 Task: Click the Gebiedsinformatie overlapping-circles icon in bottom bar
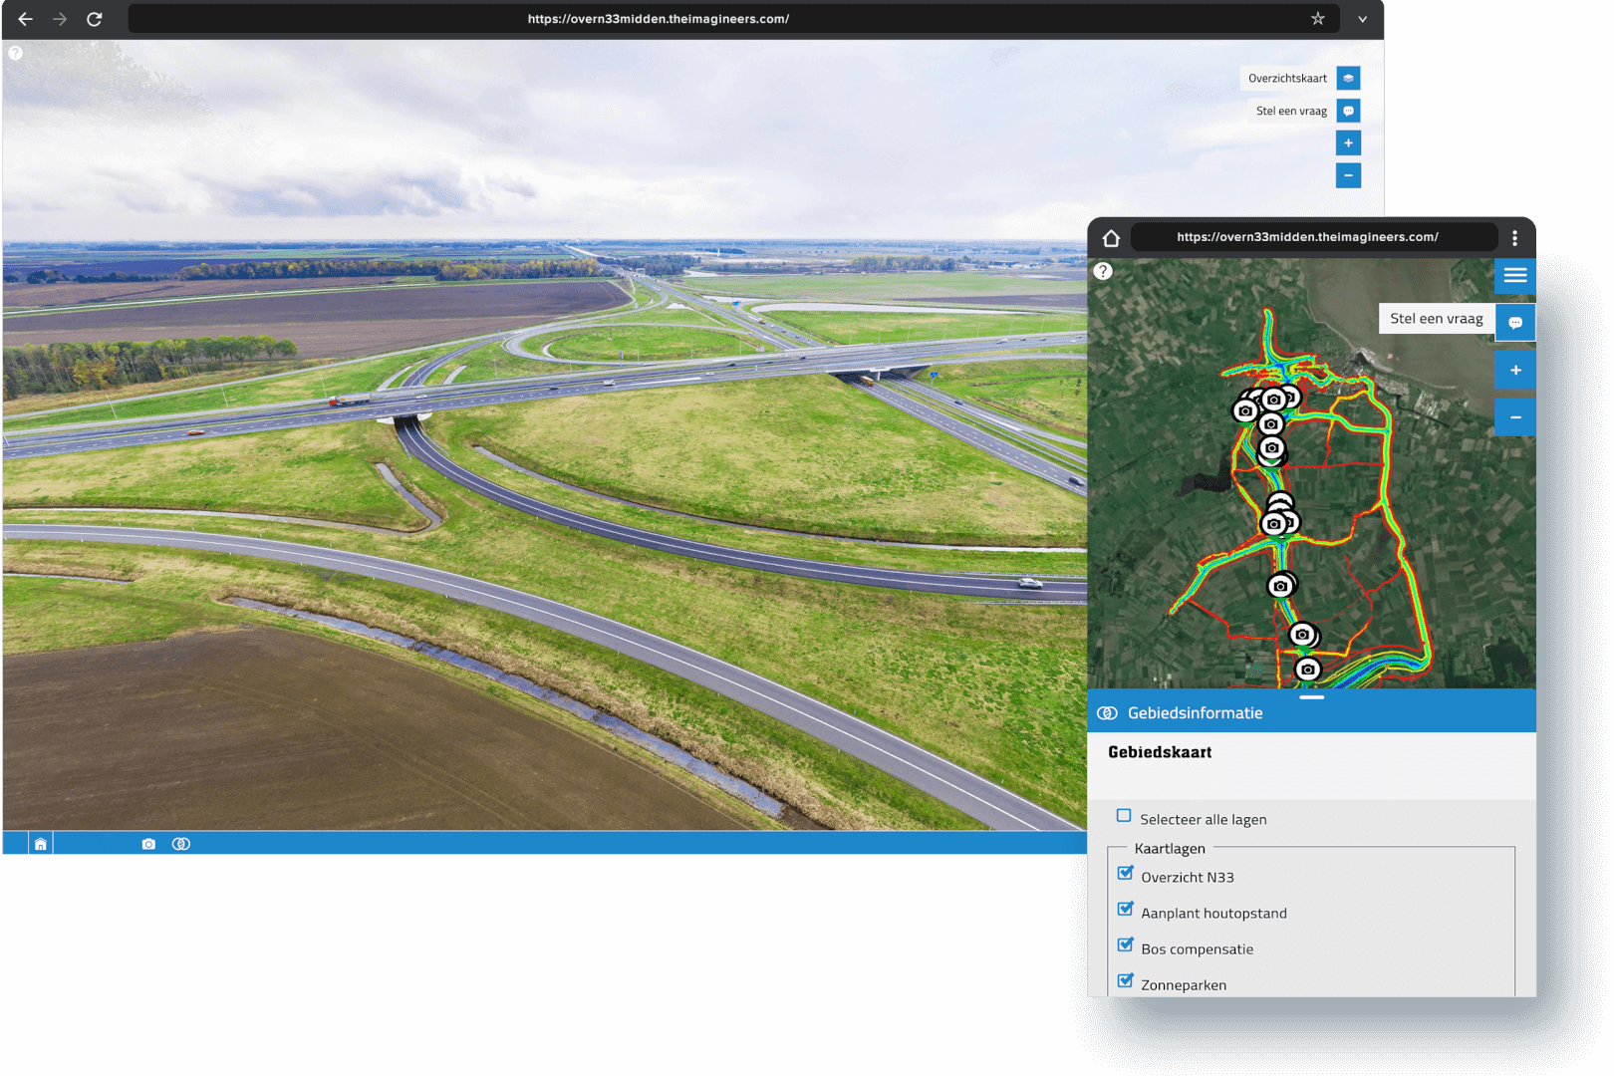click(x=181, y=843)
